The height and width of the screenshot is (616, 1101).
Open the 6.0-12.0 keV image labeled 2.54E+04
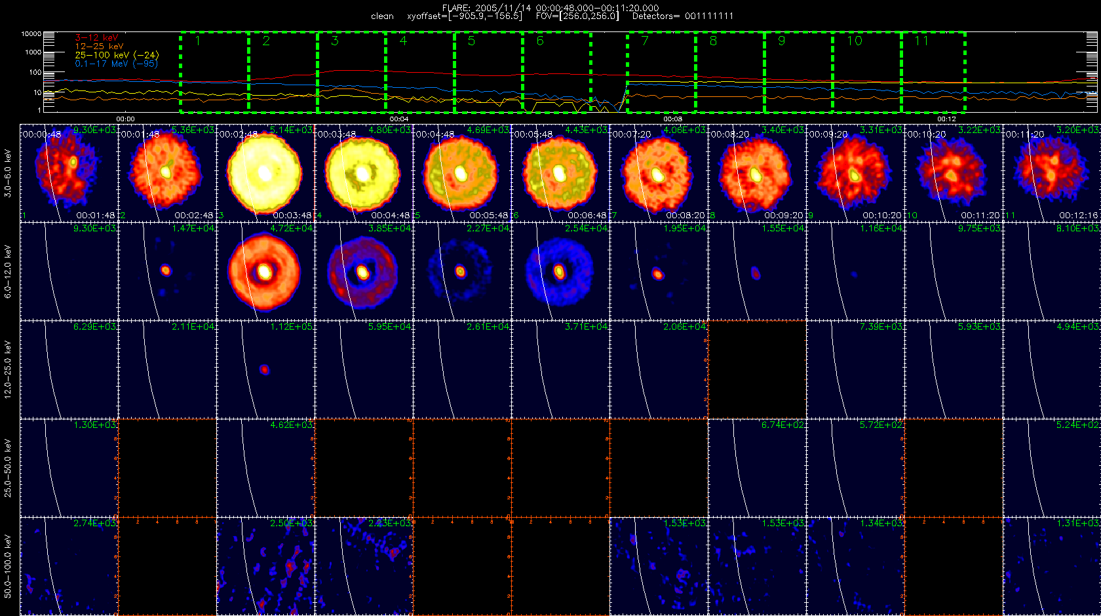(560, 271)
